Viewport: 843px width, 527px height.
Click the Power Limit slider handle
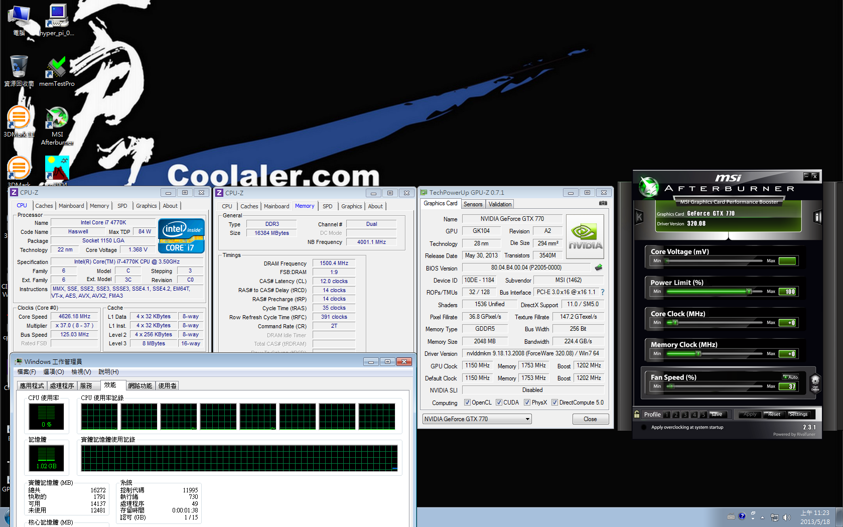point(749,291)
